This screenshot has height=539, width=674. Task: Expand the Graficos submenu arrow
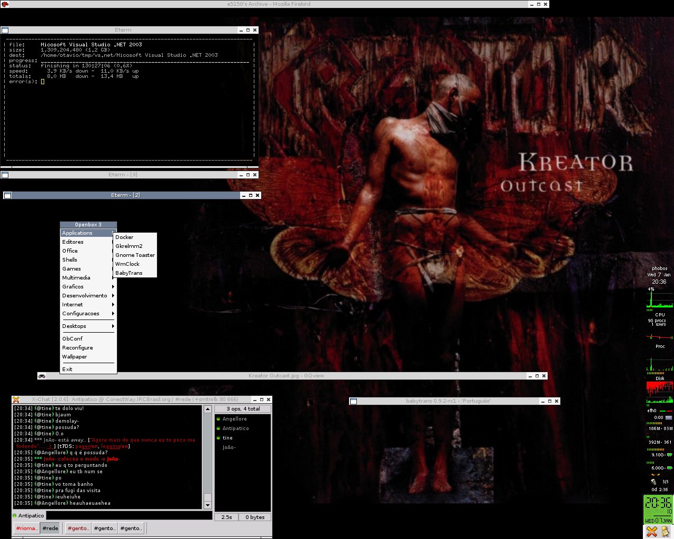click(x=113, y=287)
